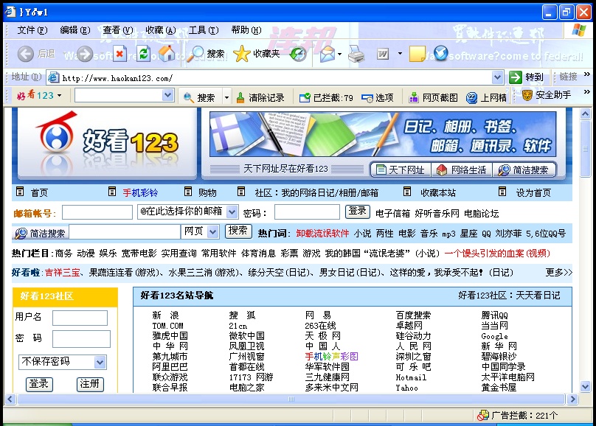Image resolution: width=596 pixels, height=426 pixels.
Task: Open 选择你的邮箱 mailbox dropdown
Action: (x=232, y=212)
